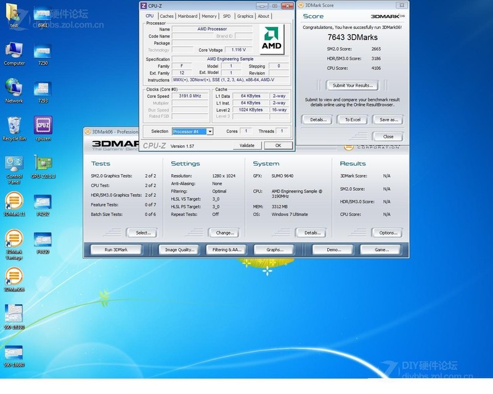
Task: Open the 990-18680 file icon
Action: click(x=14, y=356)
